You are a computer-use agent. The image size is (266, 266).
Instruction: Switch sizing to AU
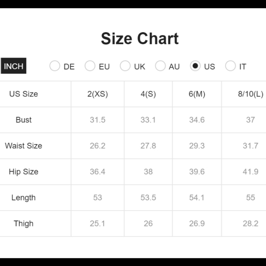point(160,66)
